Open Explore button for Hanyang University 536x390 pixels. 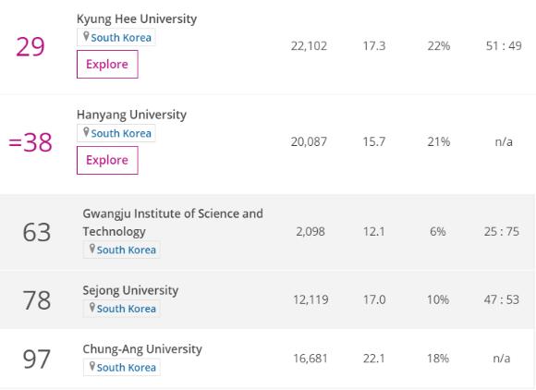107,160
